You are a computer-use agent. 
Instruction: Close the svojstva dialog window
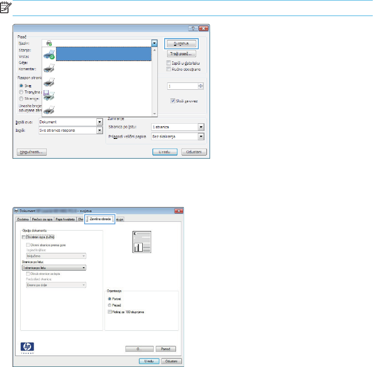(x=179, y=211)
